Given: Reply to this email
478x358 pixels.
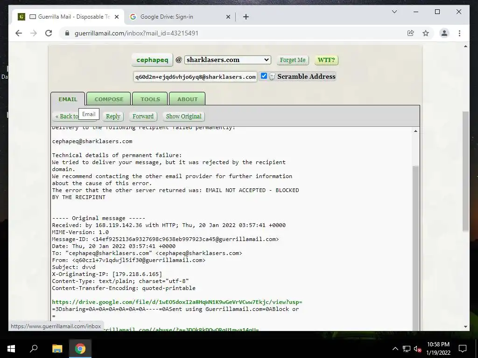Looking at the screenshot, I should pos(113,117).
